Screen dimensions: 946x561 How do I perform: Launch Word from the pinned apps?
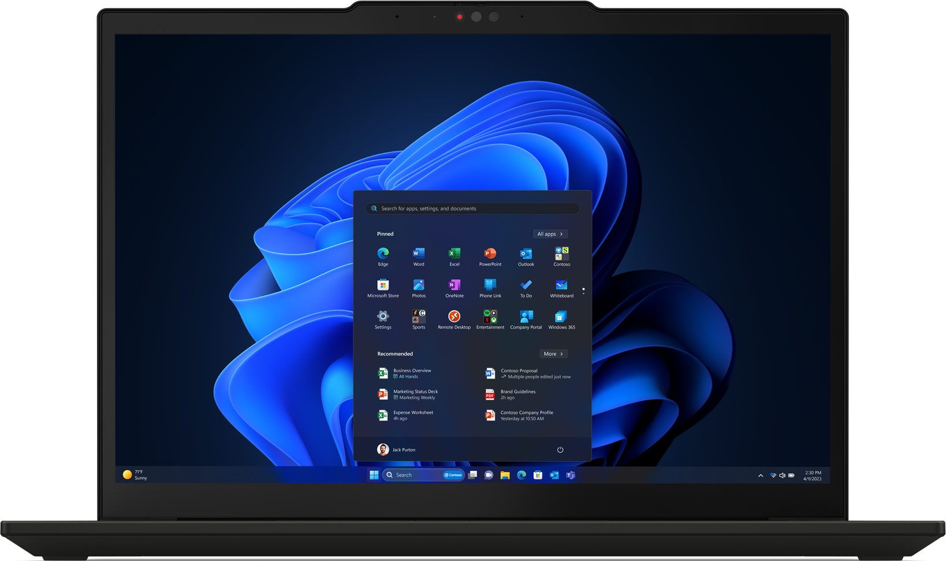tap(419, 257)
